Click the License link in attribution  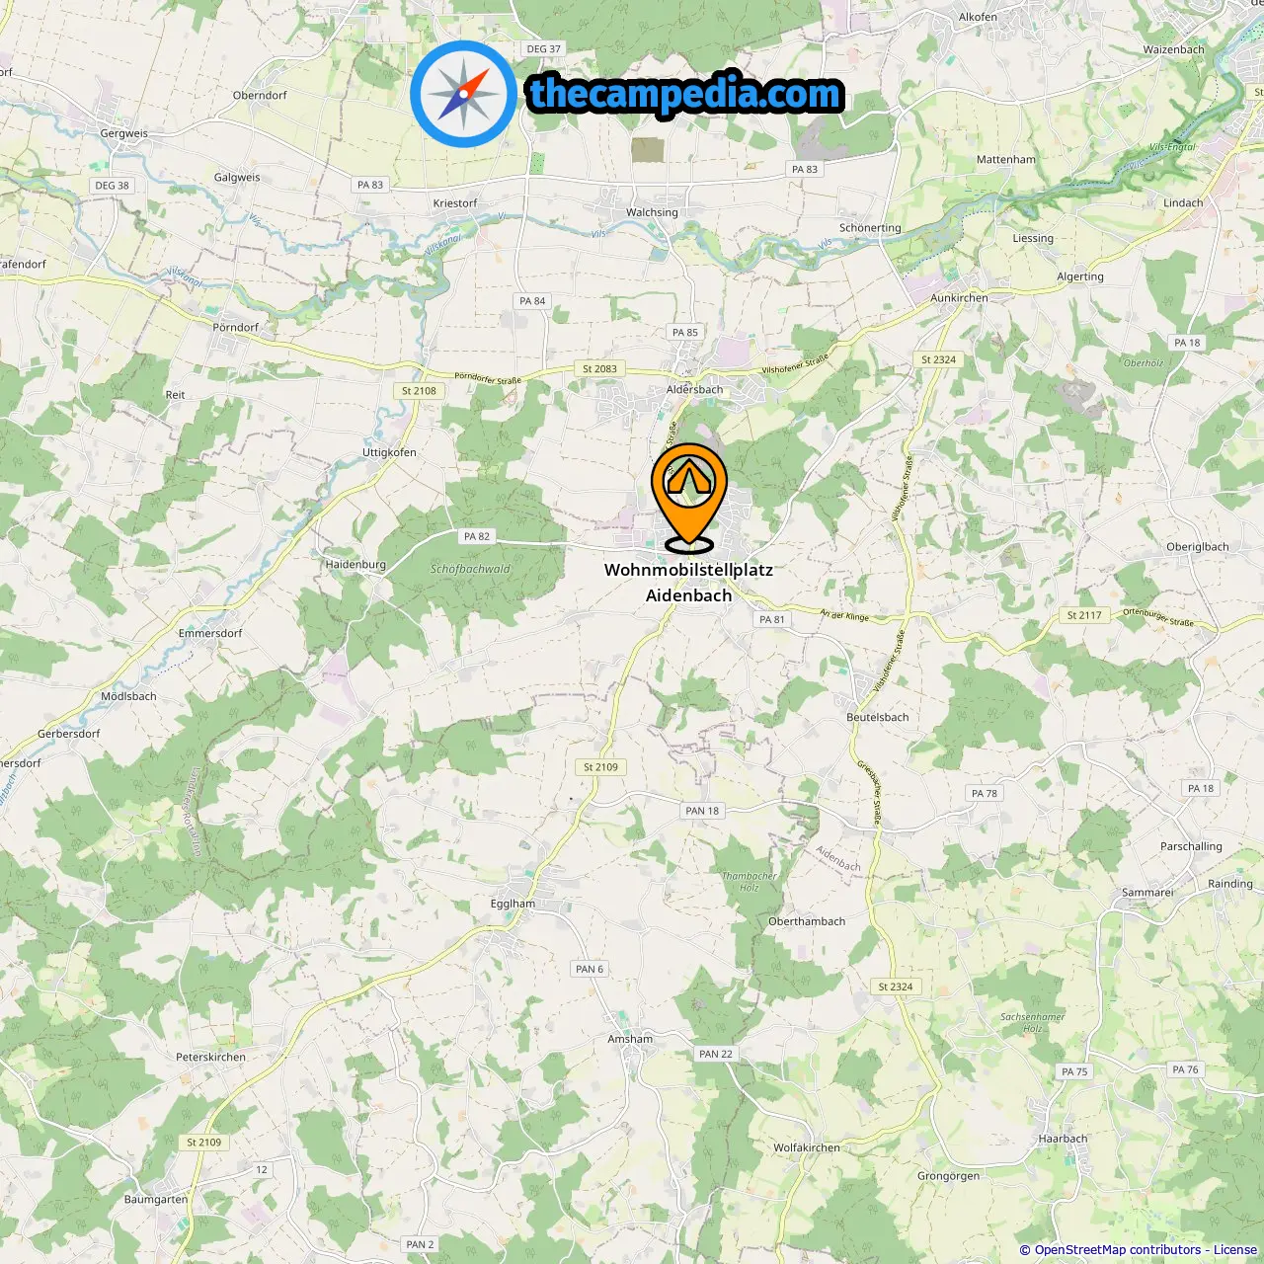tap(1235, 1250)
